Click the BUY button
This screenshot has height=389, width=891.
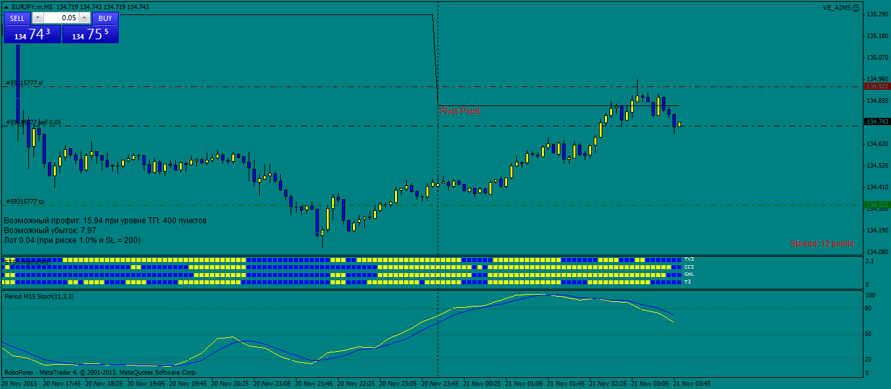pyautogui.click(x=105, y=18)
